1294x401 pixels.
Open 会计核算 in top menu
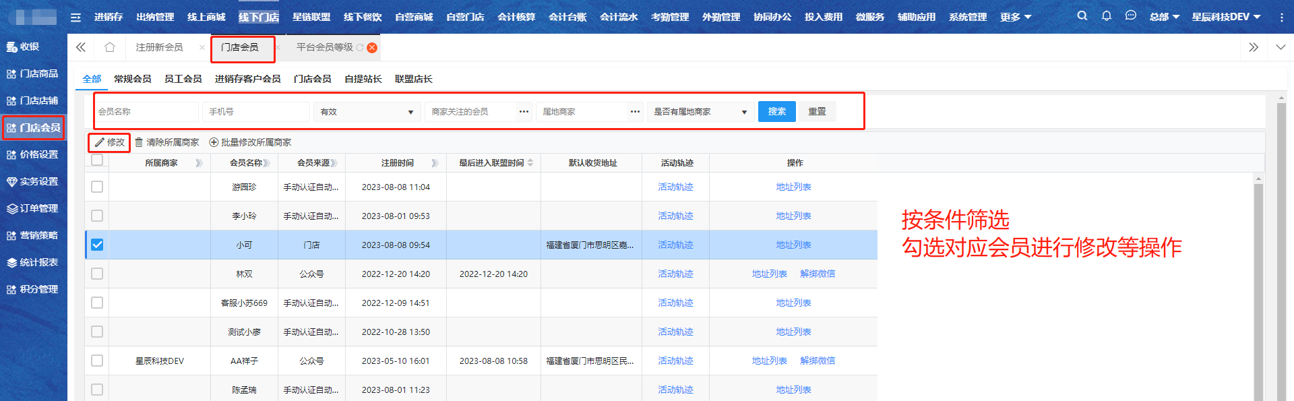pos(516,17)
